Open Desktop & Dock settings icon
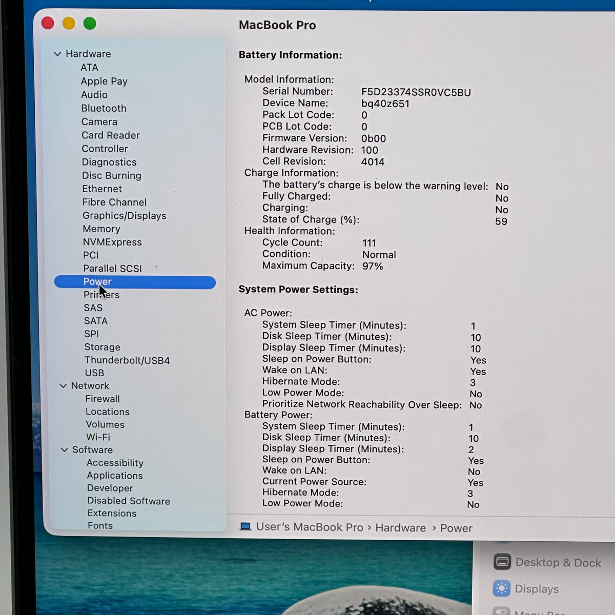This screenshot has height=615, width=615. pos(502,562)
